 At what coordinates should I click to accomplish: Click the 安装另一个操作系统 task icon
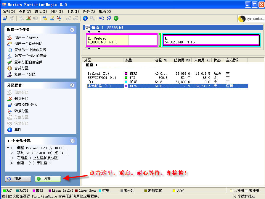[10, 50]
